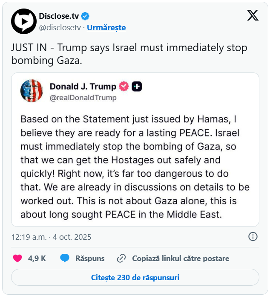Open the info icon beside timestamp
270x299 pixels.
[x=253, y=237]
